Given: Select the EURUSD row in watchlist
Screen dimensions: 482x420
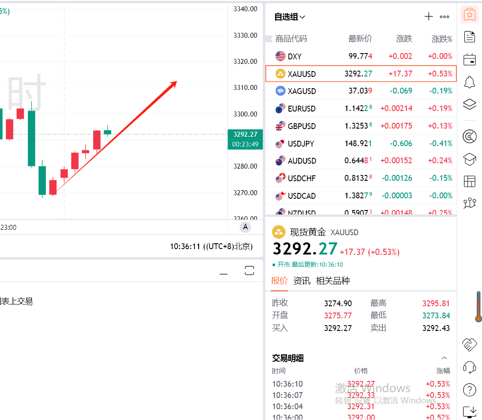Looking at the screenshot, I should click(x=361, y=108).
